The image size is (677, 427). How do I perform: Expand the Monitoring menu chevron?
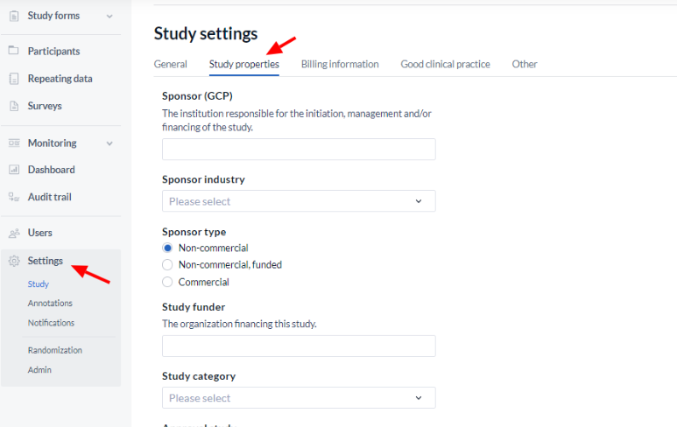109,143
